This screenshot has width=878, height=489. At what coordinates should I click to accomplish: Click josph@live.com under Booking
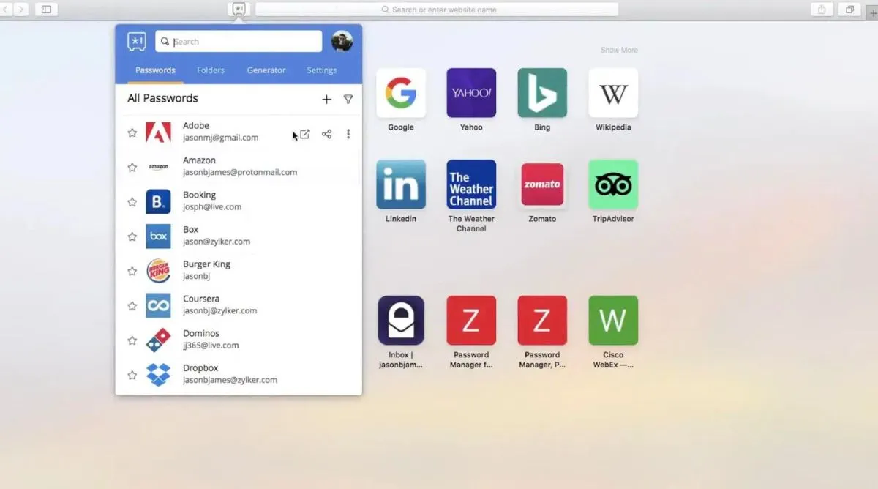click(212, 207)
